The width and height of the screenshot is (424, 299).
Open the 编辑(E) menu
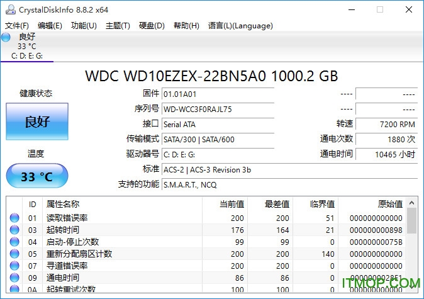click(x=50, y=26)
